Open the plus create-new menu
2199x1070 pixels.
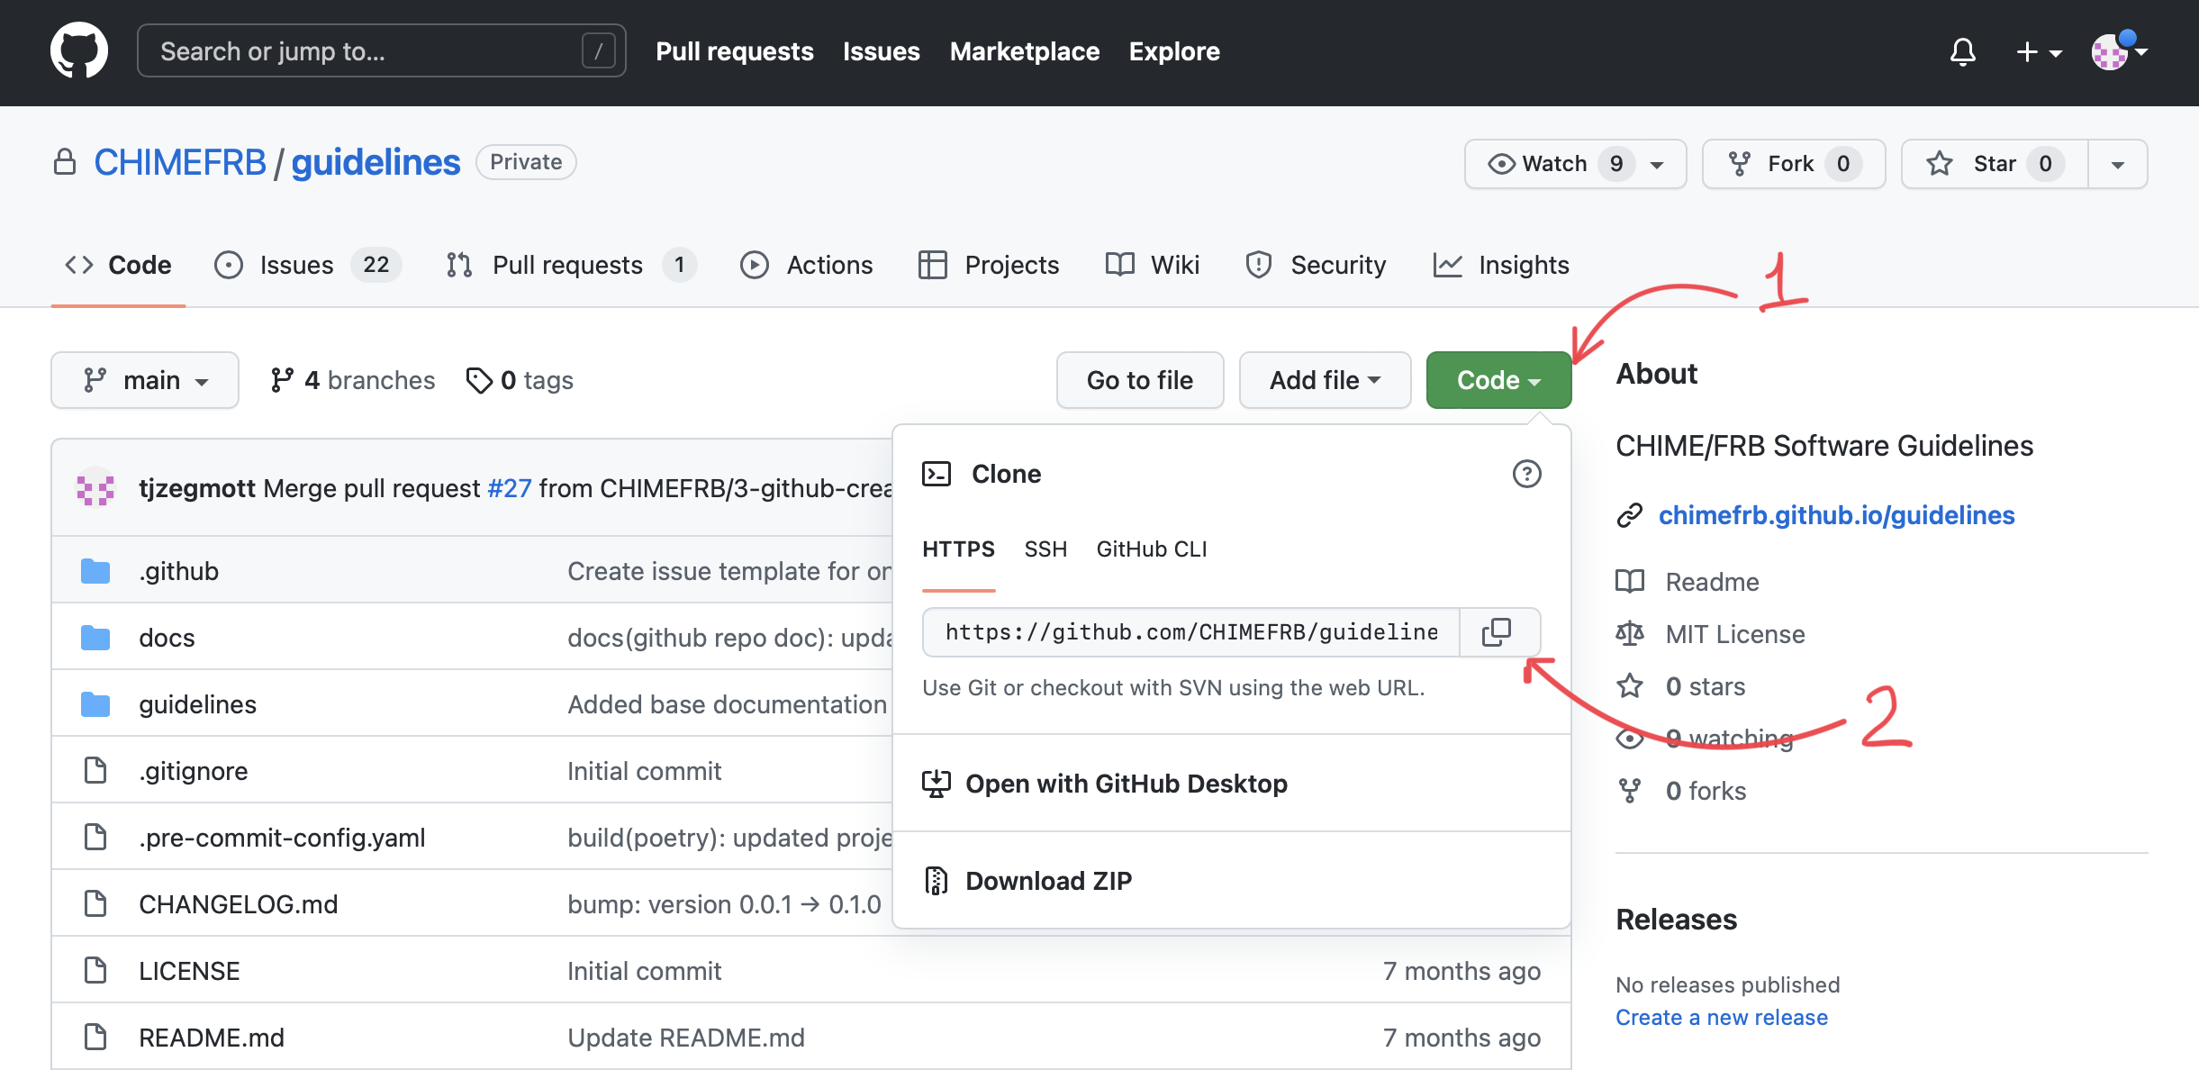2038,52
